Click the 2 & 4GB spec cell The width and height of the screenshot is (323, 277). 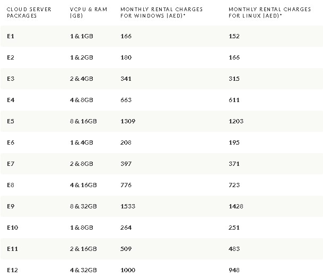[82, 79]
